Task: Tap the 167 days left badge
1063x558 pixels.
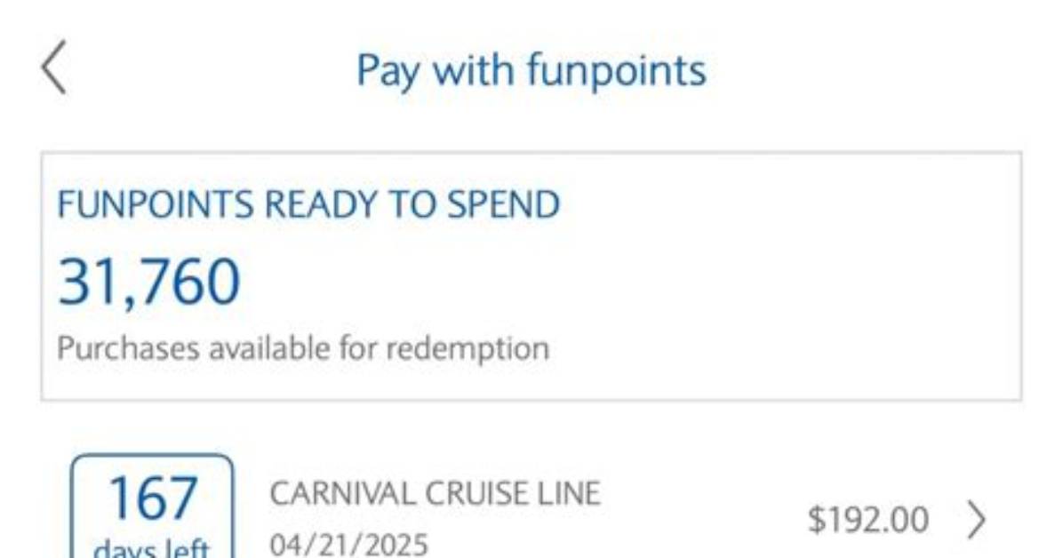Action: point(152,507)
